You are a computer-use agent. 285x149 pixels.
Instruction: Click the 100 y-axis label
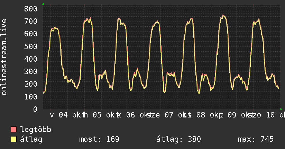31,97
